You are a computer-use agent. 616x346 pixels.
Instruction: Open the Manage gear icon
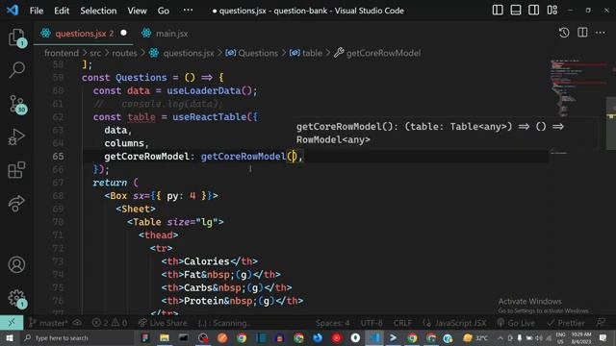16,299
